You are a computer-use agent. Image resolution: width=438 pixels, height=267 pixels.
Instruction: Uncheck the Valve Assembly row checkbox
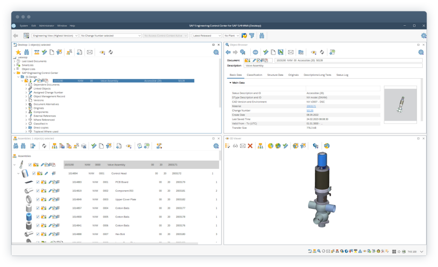click(x=30, y=164)
